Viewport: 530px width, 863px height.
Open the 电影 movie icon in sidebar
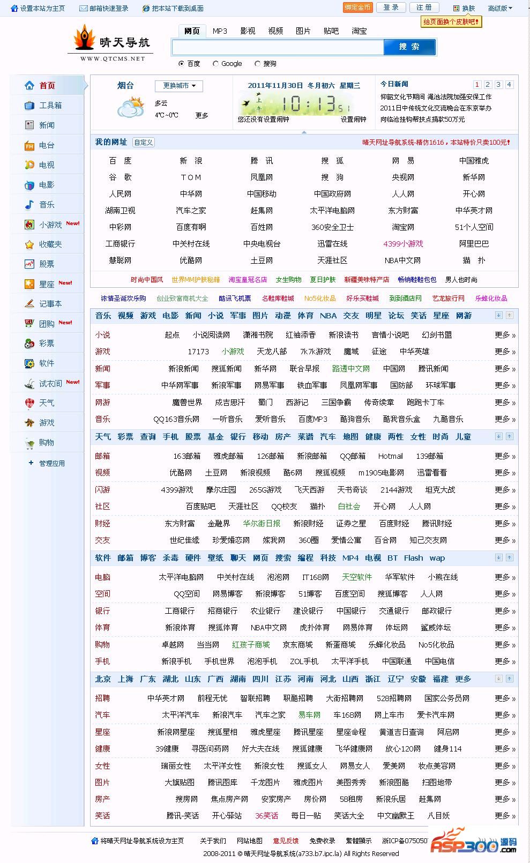[x=29, y=185]
